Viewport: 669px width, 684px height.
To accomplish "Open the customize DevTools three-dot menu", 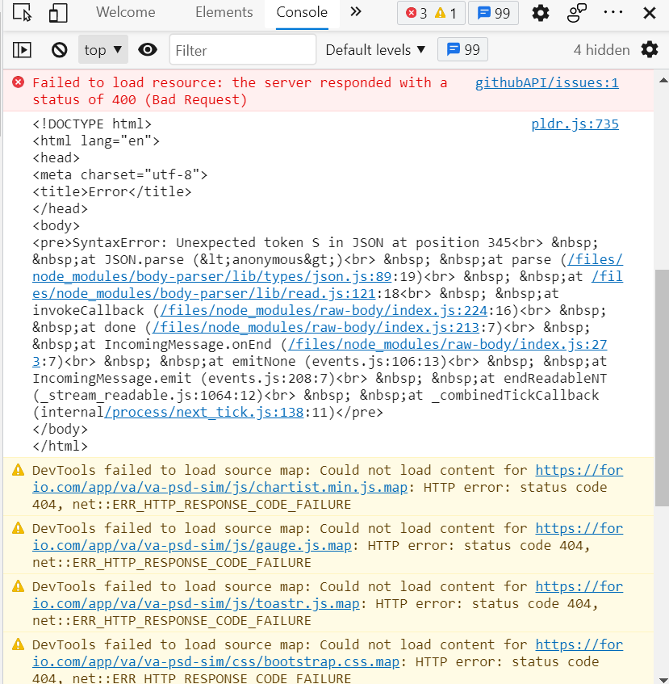I will 614,13.
